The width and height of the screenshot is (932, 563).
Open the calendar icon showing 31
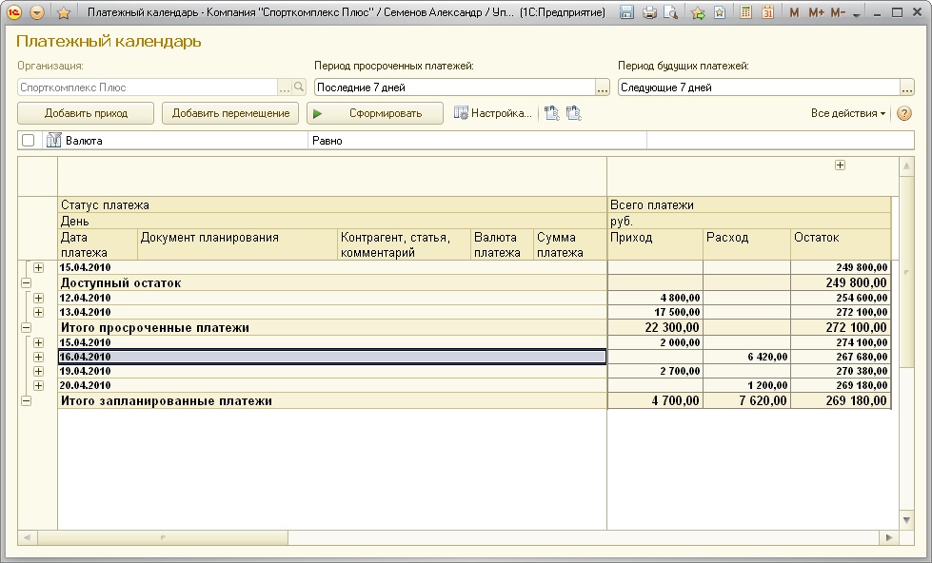[x=766, y=12]
